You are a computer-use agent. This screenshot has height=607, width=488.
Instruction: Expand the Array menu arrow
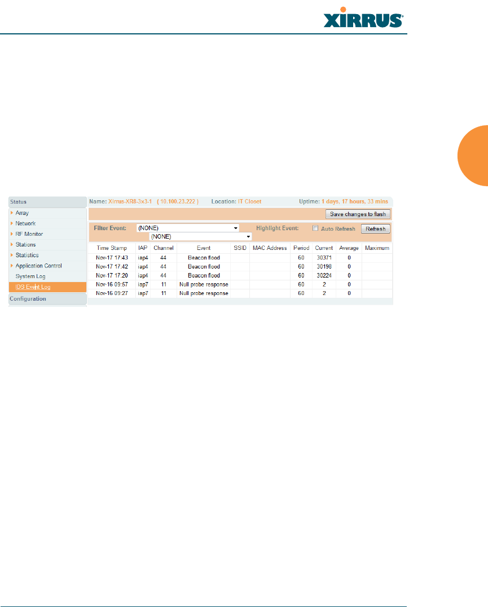[x=12, y=213]
